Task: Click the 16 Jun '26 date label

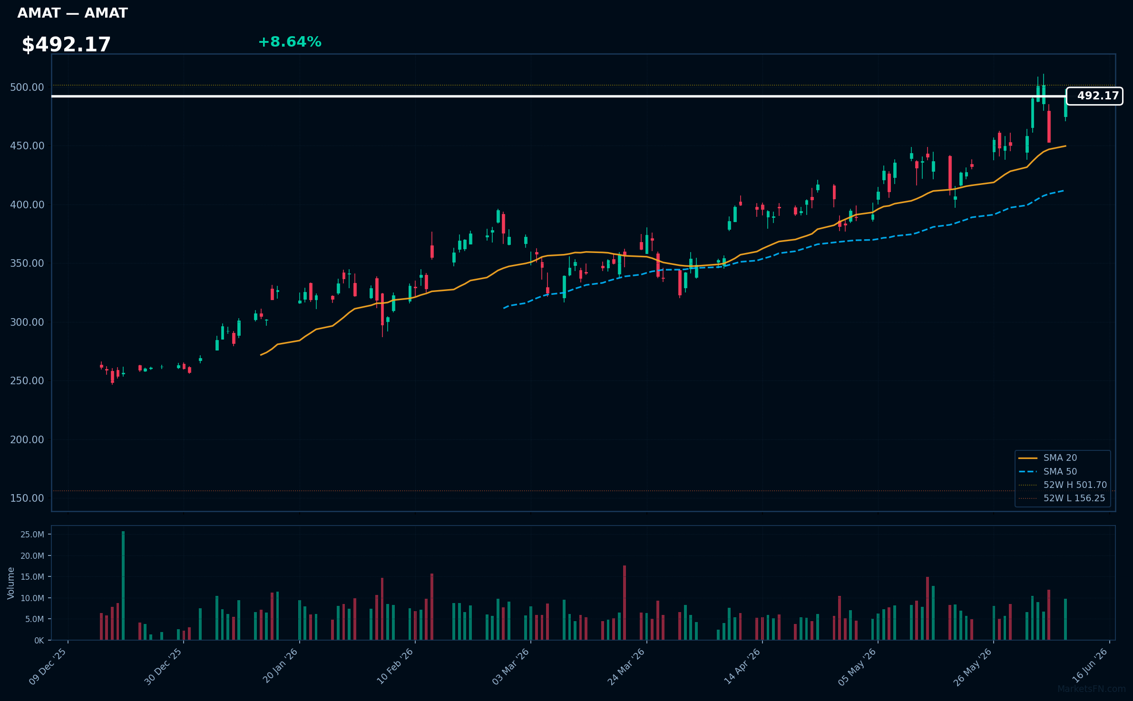Action: (x=1090, y=666)
